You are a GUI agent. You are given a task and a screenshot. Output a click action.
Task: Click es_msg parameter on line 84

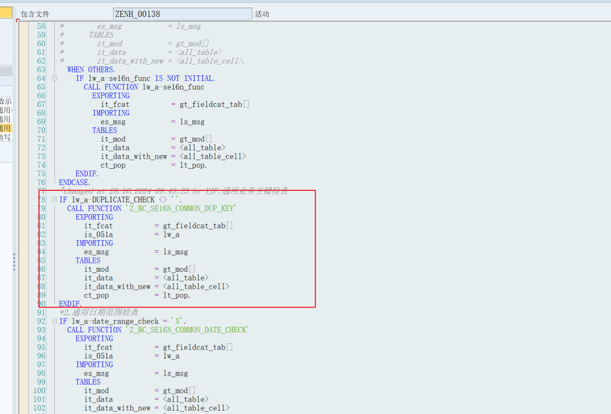pyautogui.click(x=96, y=251)
